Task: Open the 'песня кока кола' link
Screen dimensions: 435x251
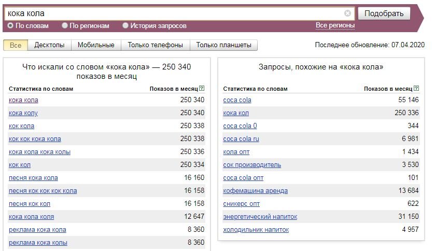Action: [x=33, y=178]
